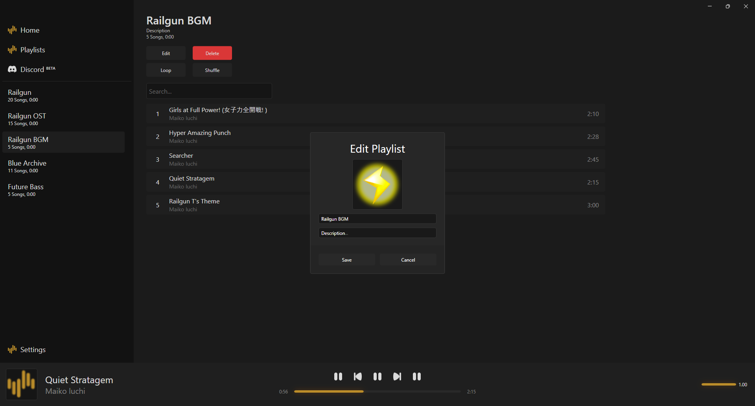Click the now-playing album art thumbnail
This screenshot has height=406, width=755.
(x=22, y=384)
